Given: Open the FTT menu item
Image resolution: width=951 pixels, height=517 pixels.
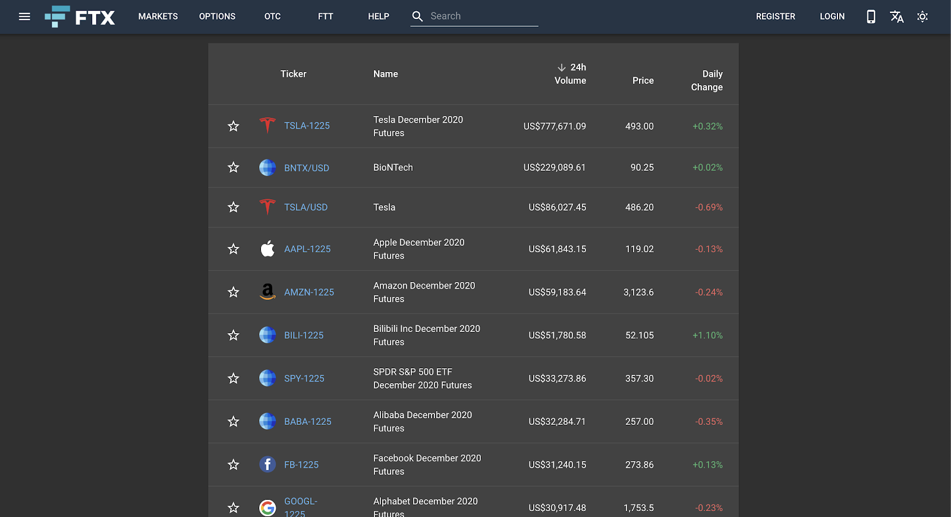Looking at the screenshot, I should (326, 17).
